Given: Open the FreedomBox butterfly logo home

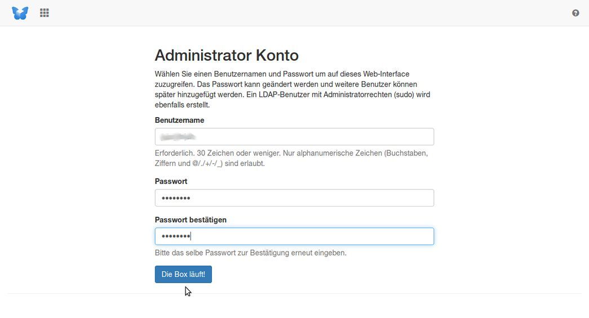Looking at the screenshot, I should (x=20, y=13).
